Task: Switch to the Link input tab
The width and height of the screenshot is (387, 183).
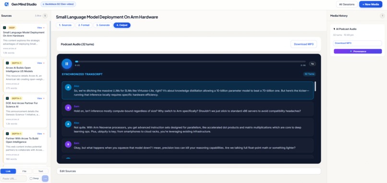Action: [8, 171]
